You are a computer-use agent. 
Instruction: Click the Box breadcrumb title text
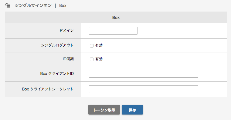[x=63, y=5]
